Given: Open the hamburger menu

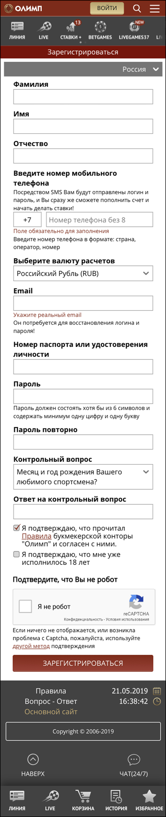Looking at the screenshot, I should coord(155,8).
